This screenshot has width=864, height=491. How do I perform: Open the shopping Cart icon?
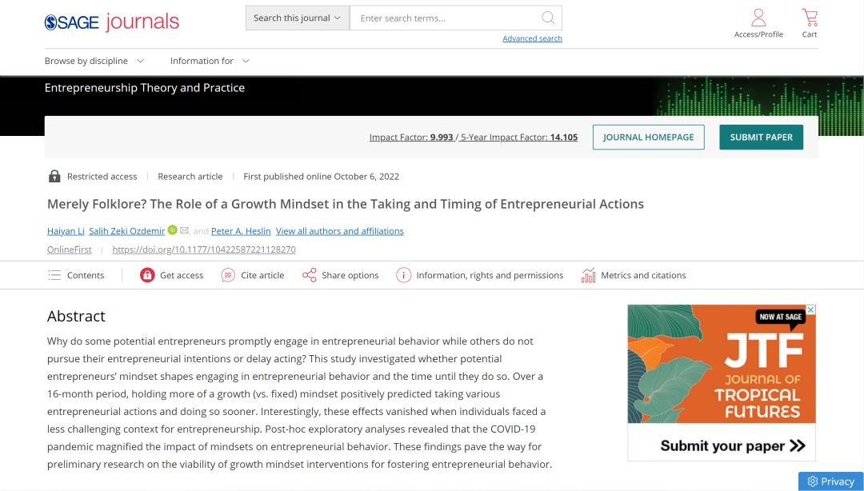pyautogui.click(x=810, y=18)
